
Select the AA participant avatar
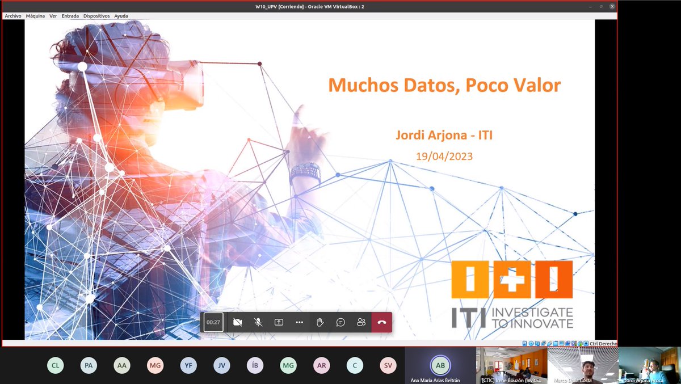[121, 366]
